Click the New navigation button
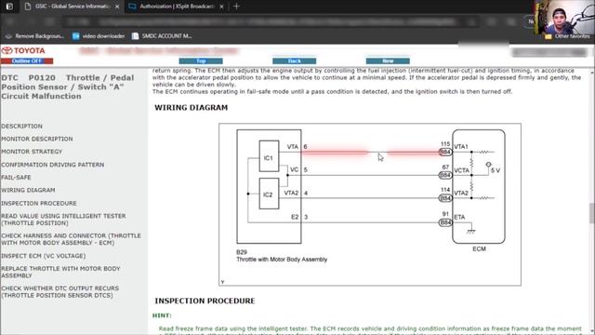595x335 pixels. [x=388, y=61]
